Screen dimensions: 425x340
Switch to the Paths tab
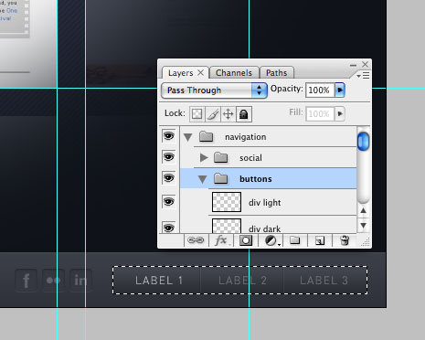click(276, 73)
